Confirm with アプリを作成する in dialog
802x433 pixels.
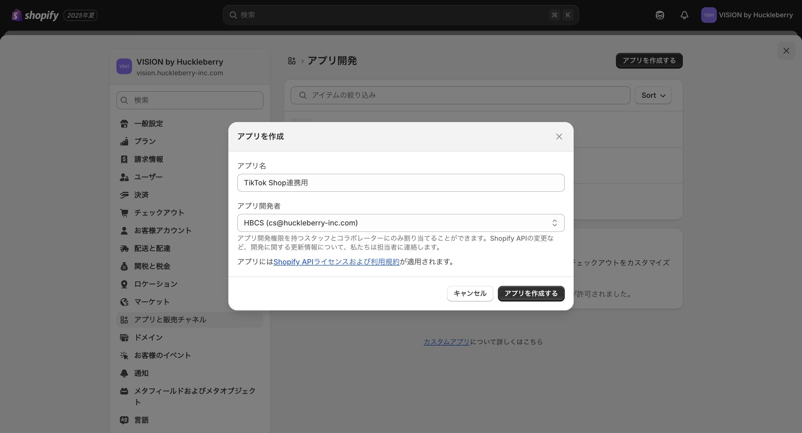pos(531,293)
